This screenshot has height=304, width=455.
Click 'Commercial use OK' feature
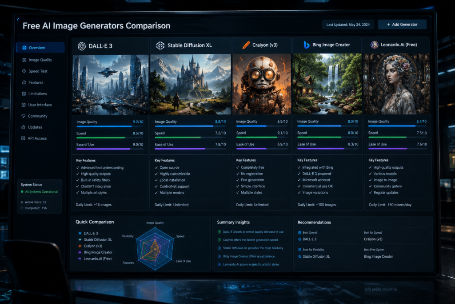(317, 186)
